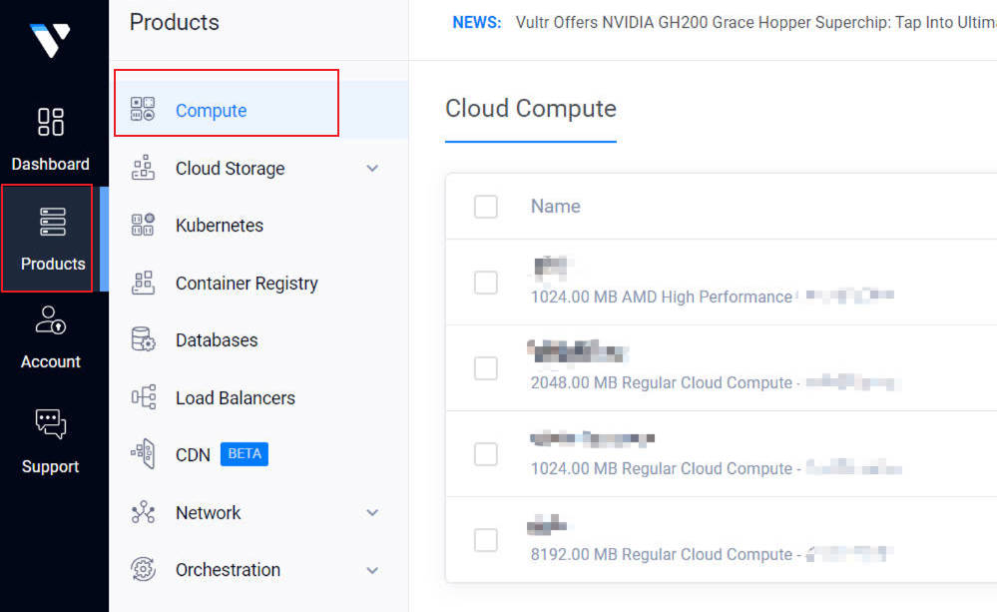Click the Kubernetes icon
The width and height of the screenshot is (997, 612).
click(x=143, y=226)
